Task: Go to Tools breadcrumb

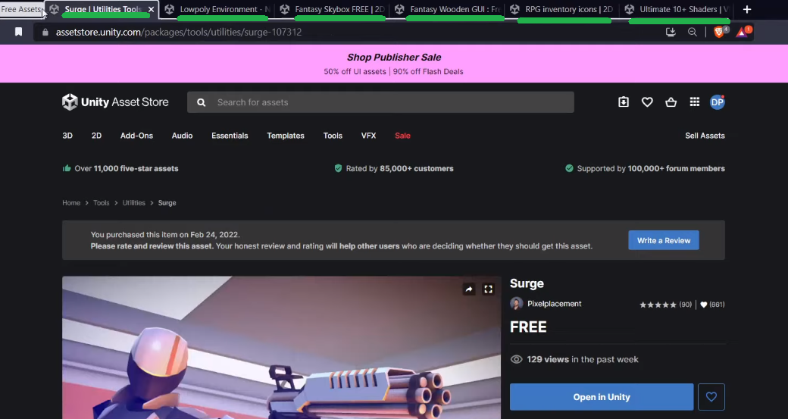Action: (101, 203)
